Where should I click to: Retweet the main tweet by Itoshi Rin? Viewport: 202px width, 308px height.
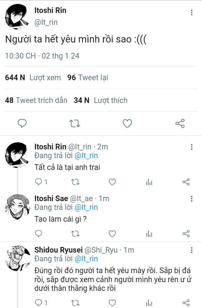point(75,123)
